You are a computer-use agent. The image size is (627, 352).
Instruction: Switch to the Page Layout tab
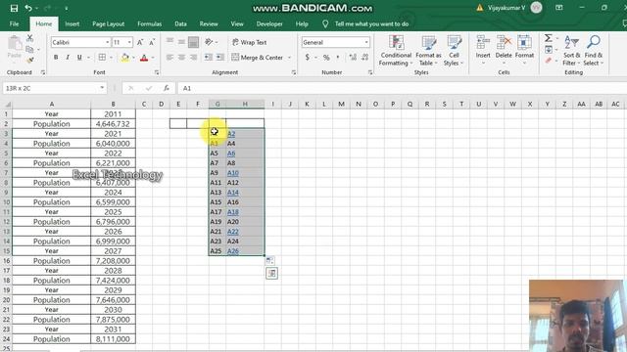[109, 23]
